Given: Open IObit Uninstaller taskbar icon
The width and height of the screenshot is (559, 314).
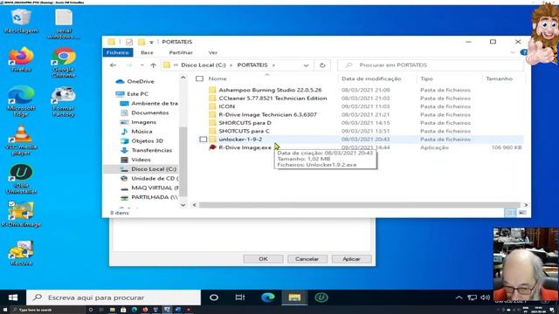Looking at the screenshot, I should pyautogui.click(x=321, y=297).
